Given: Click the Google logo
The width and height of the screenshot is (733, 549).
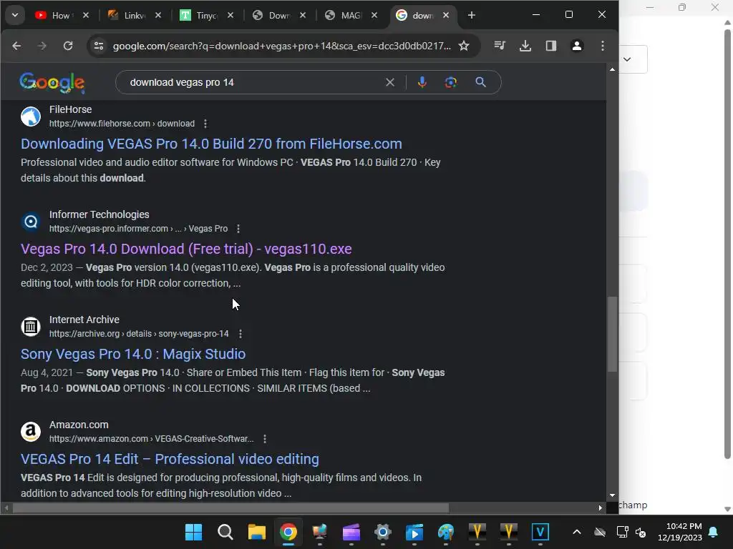Looking at the screenshot, I should tap(52, 83).
